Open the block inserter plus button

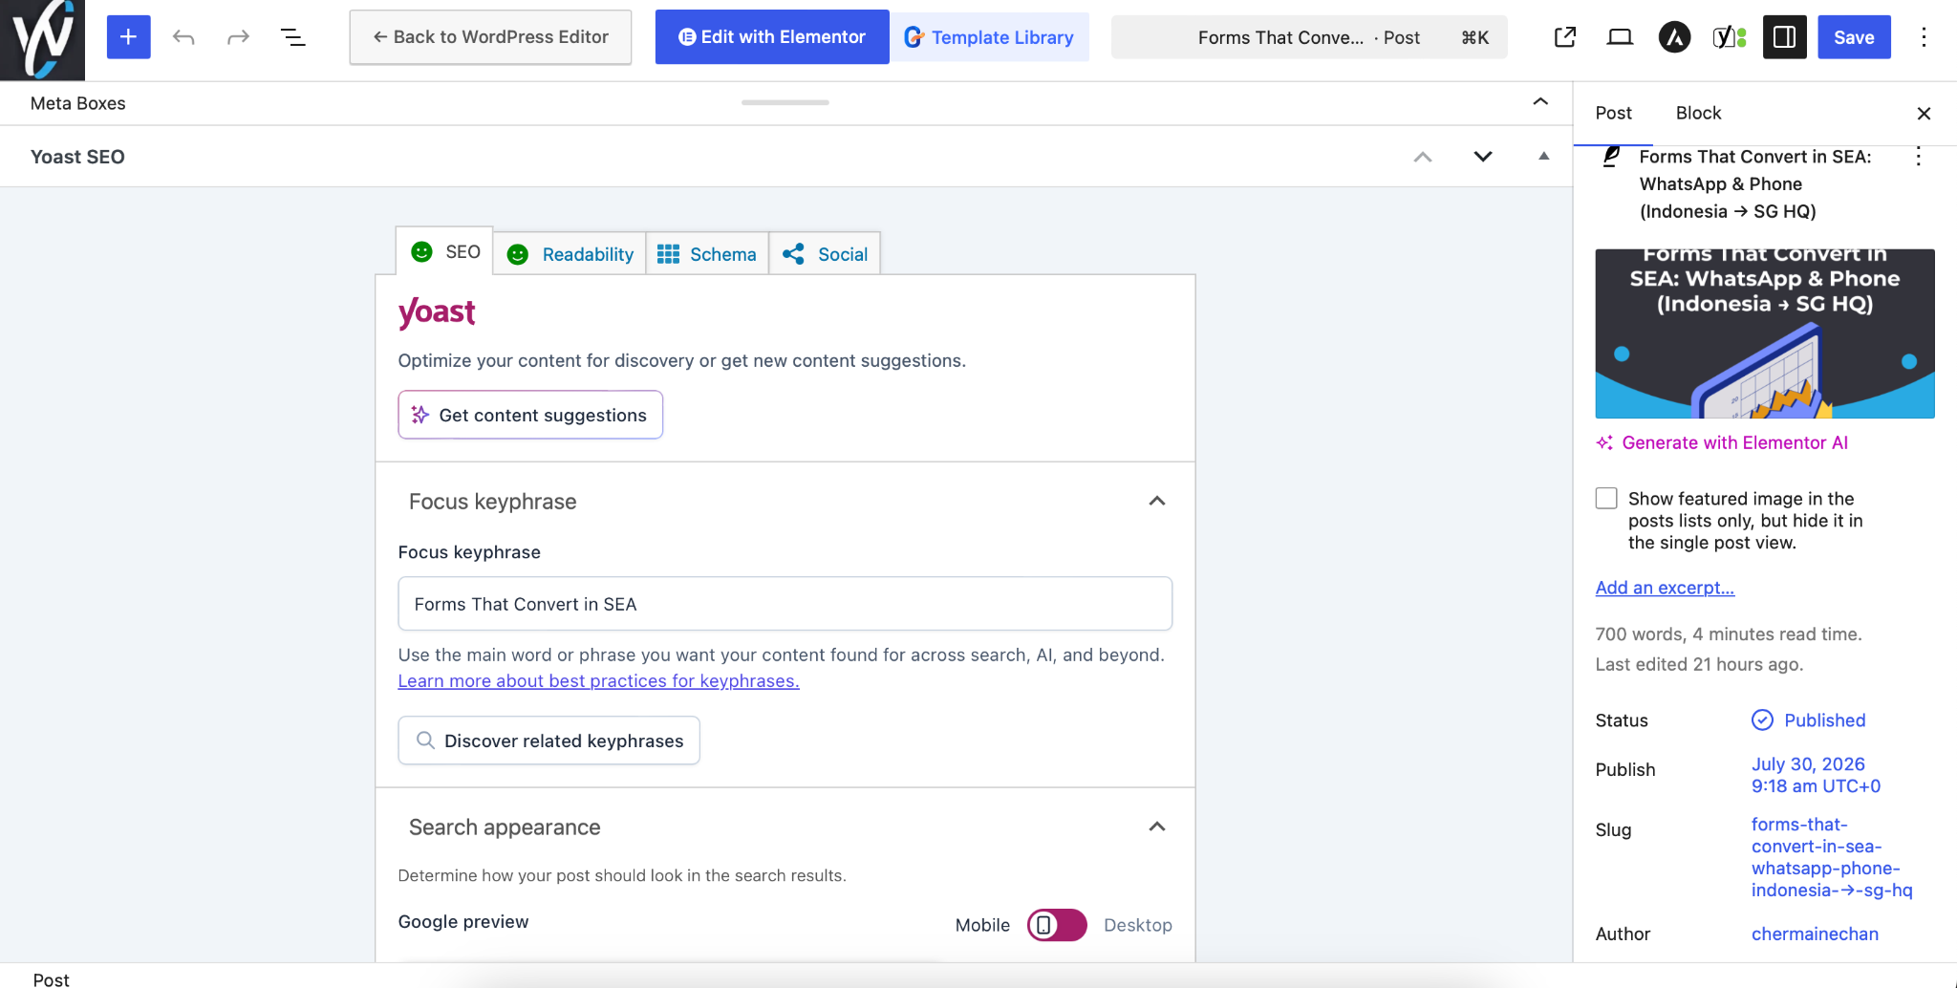click(x=128, y=37)
